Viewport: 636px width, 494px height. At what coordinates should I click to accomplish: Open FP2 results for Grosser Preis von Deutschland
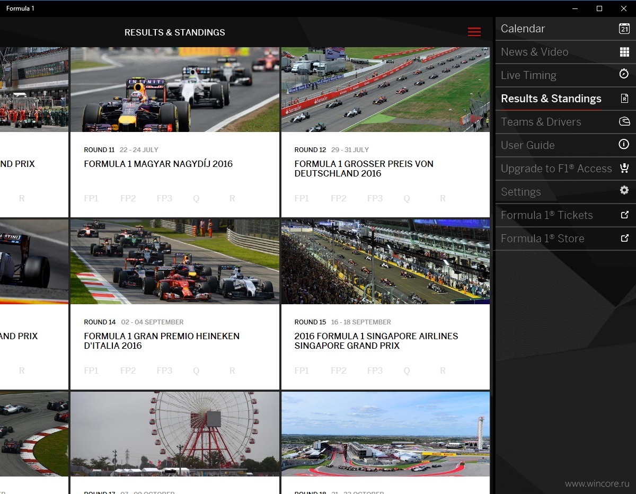tap(338, 198)
